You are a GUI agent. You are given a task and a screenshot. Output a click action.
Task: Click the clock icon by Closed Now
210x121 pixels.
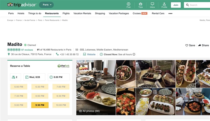click(101, 54)
